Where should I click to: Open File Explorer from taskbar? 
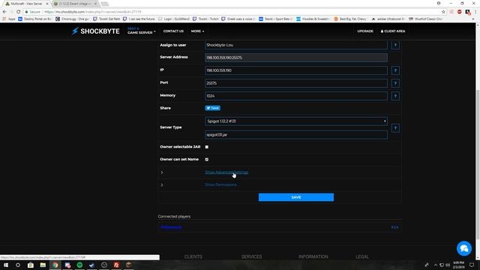click(43, 265)
